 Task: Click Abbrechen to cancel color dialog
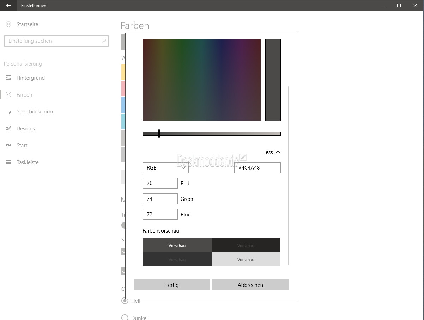(250, 285)
